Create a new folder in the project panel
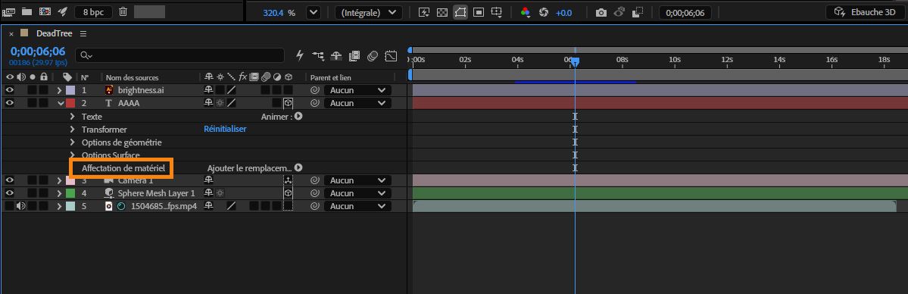This screenshot has width=908, height=294. coord(27,11)
